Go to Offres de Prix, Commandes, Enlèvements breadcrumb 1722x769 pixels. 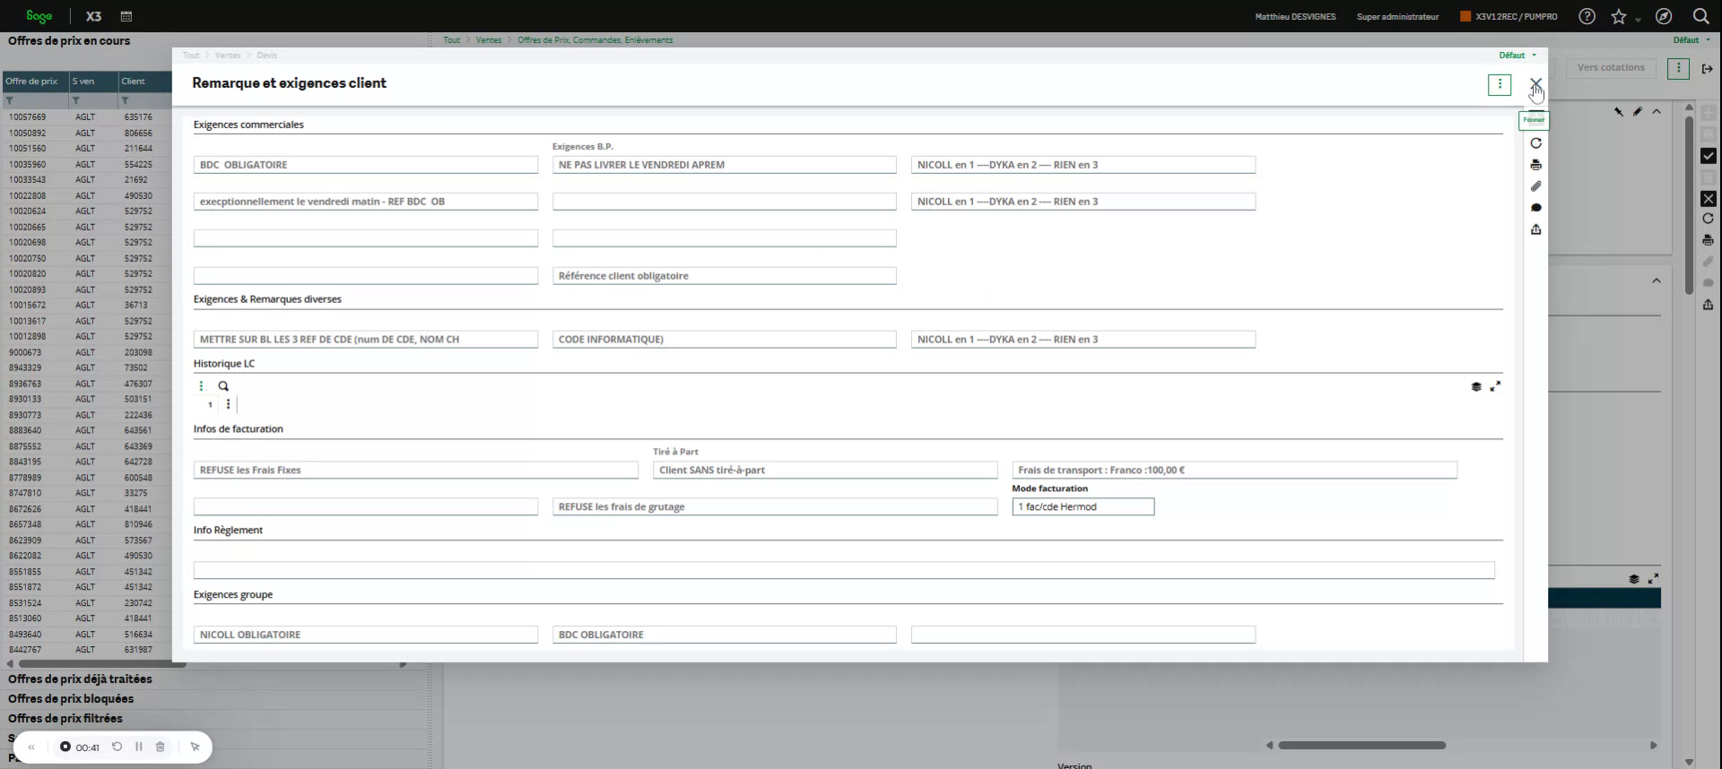tap(595, 40)
